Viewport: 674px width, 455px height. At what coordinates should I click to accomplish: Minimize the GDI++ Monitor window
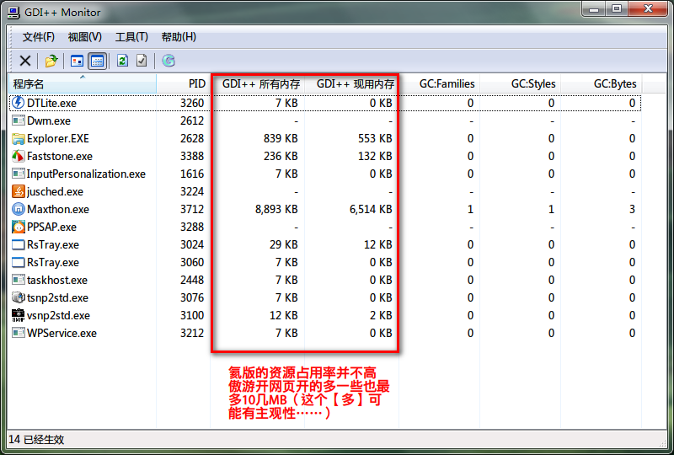point(594,9)
